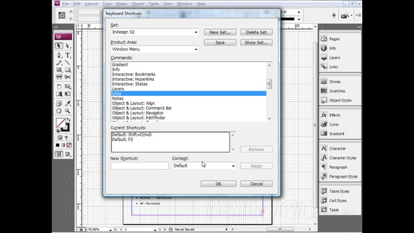Screen dimensions: 414x233
Task: Select the Gradient Swatch tool
Action: (x=59, y=94)
